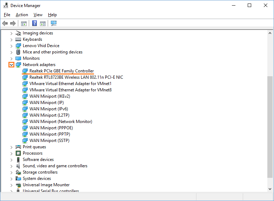Expand Mice and other pointing devices
This screenshot has width=274, height=201.
tap(11, 52)
